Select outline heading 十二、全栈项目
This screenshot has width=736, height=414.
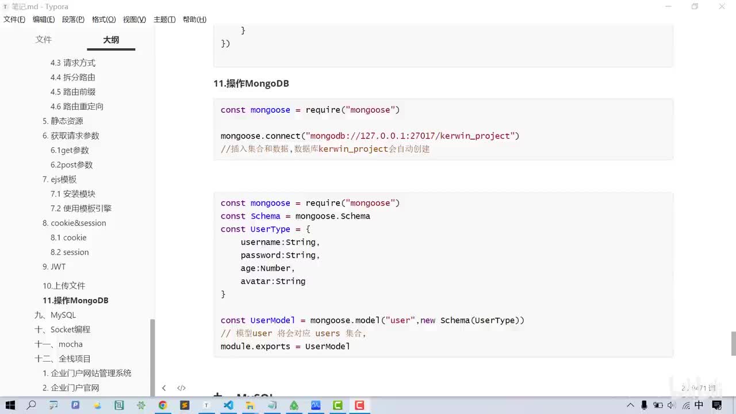[63, 359]
